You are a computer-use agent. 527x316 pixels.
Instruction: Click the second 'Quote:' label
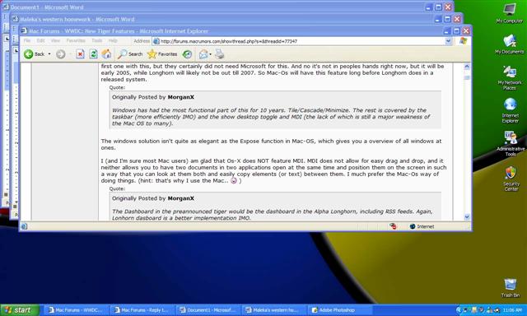117,188
